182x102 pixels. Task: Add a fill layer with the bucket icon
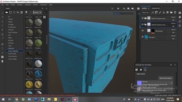click(164, 12)
